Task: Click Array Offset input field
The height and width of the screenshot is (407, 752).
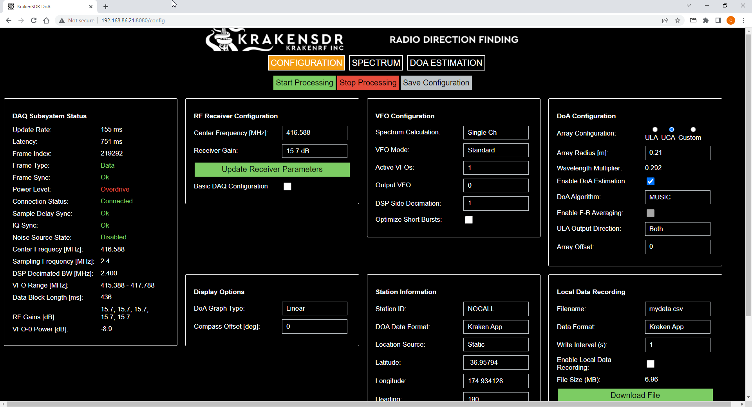Action: pyautogui.click(x=678, y=247)
